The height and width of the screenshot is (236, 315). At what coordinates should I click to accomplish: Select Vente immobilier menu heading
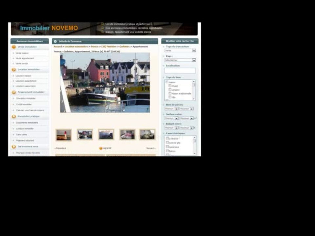(27, 47)
